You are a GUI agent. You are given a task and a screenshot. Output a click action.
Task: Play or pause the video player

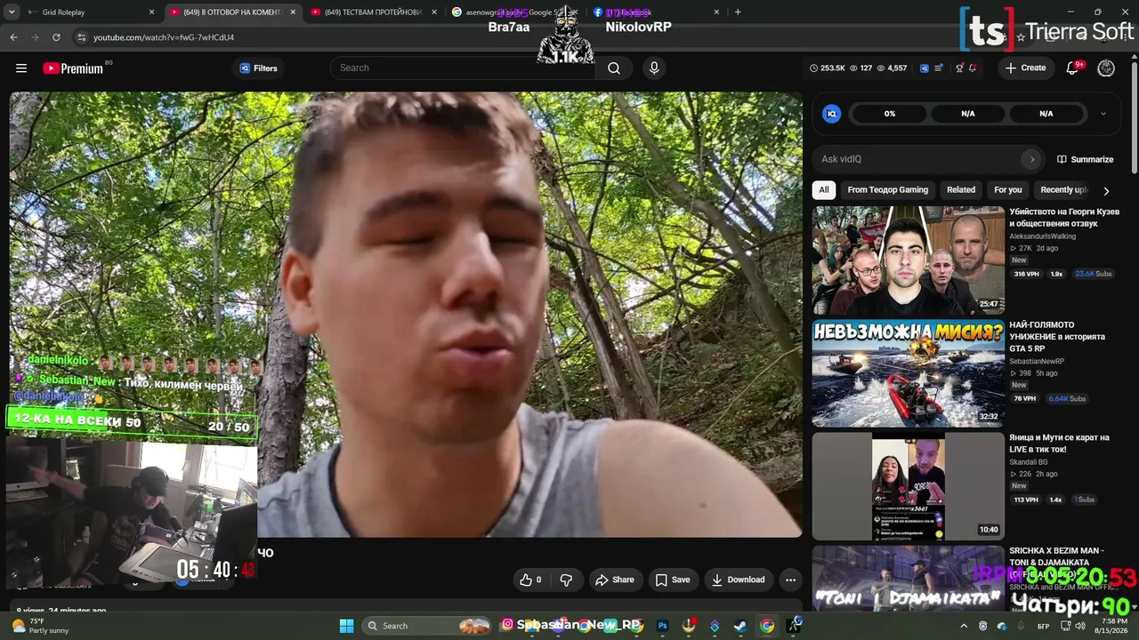tap(406, 315)
